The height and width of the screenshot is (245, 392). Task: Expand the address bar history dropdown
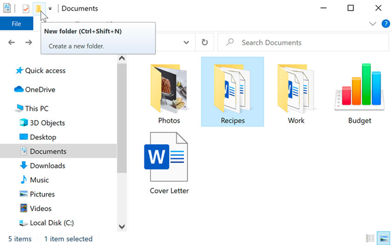[x=186, y=42]
